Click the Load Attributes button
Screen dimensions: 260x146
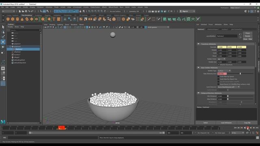click(x=226, y=122)
